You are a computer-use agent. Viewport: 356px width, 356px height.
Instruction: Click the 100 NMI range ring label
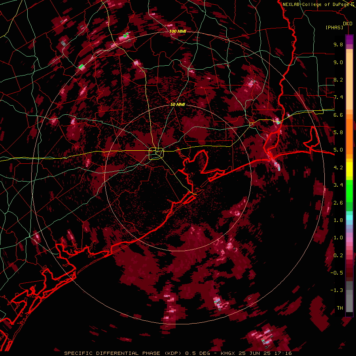(x=178, y=31)
